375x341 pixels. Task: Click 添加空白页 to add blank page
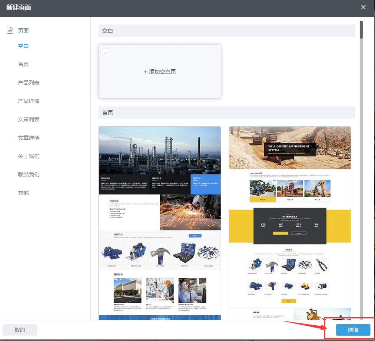pos(160,72)
